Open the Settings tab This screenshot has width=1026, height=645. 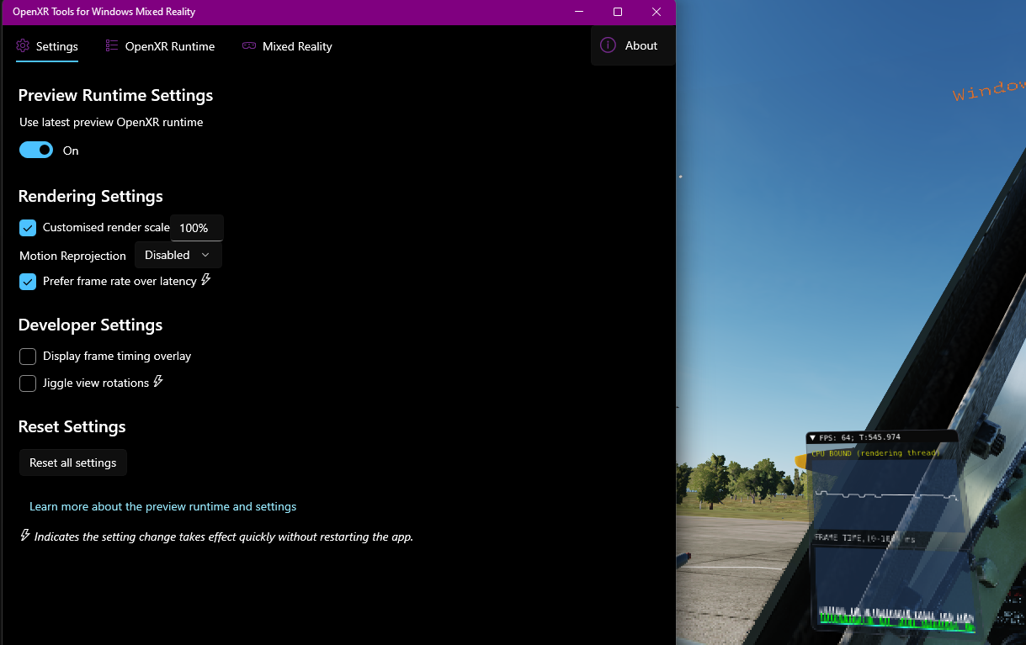tap(47, 46)
